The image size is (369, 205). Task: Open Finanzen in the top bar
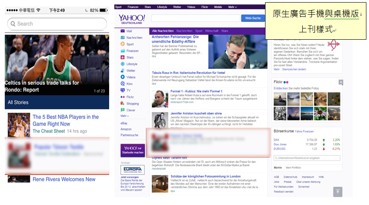pos(133,7)
